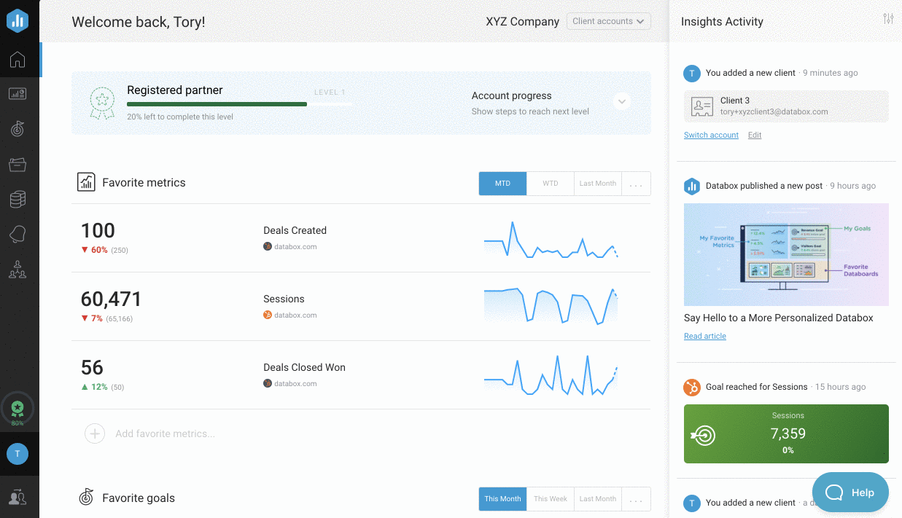Image resolution: width=902 pixels, height=518 pixels.
Task: Click the Favorite metrics chart icon
Action: (x=86, y=182)
